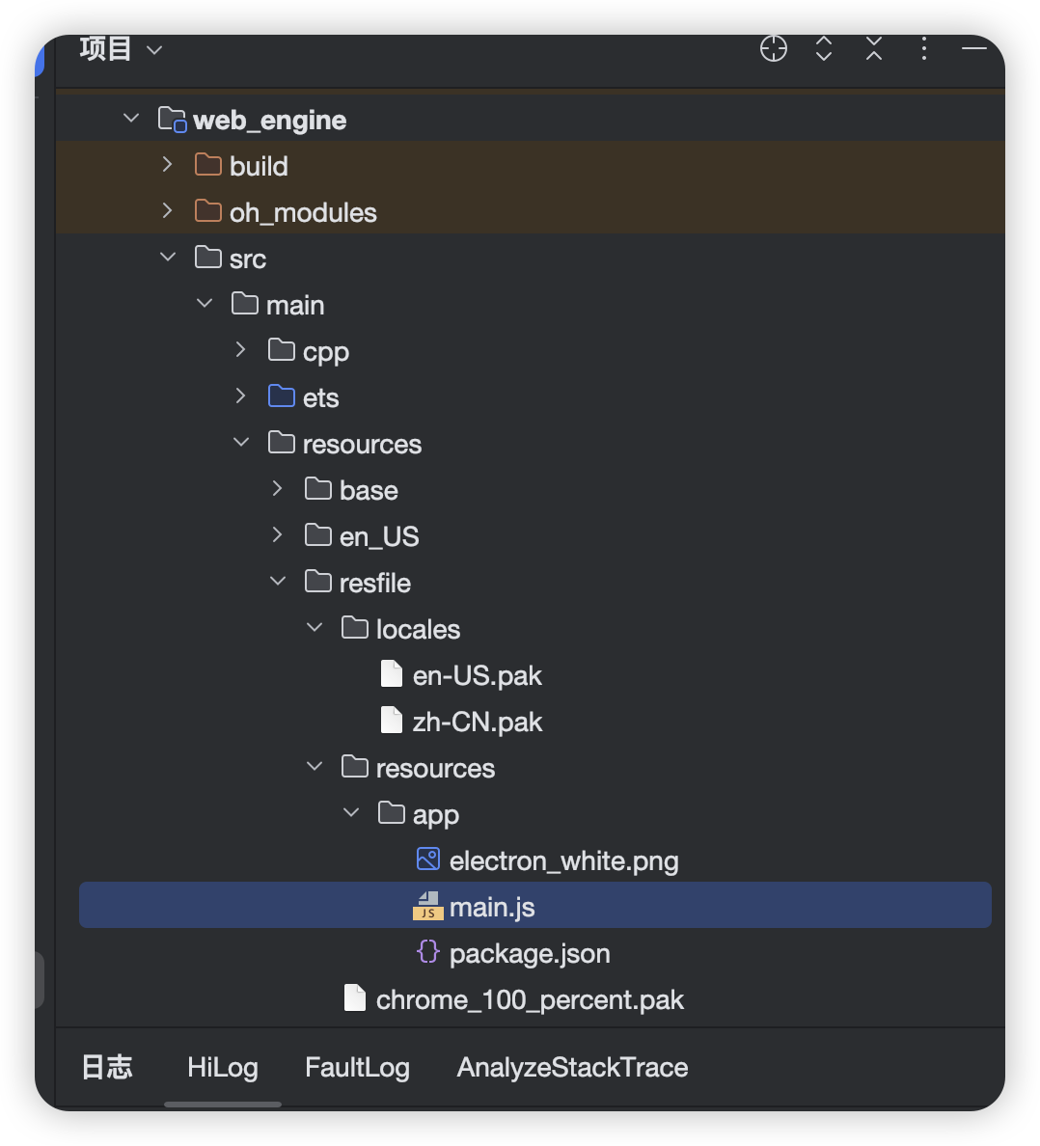Click the expand all icon in panel header
This screenshot has width=1040, height=1146.
click(824, 48)
